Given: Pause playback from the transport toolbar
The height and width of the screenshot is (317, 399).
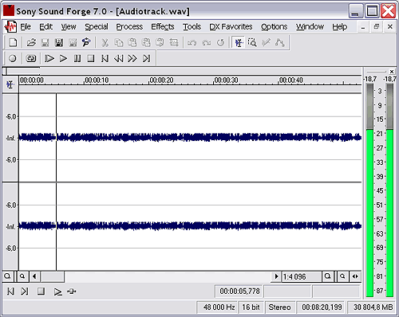Looking at the screenshot, I should click(x=77, y=58).
